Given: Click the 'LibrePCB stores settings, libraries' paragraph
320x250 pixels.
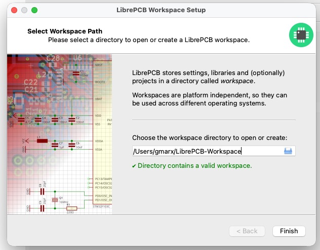Looking at the screenshot, I should [209, 77].
